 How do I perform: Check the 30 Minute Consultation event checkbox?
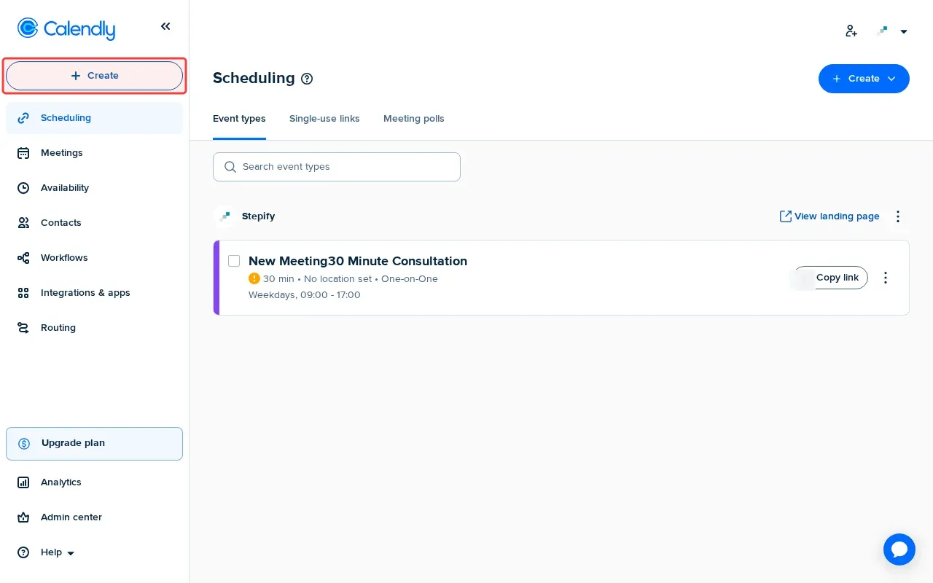pyautogui.click(x=234, y=261)
